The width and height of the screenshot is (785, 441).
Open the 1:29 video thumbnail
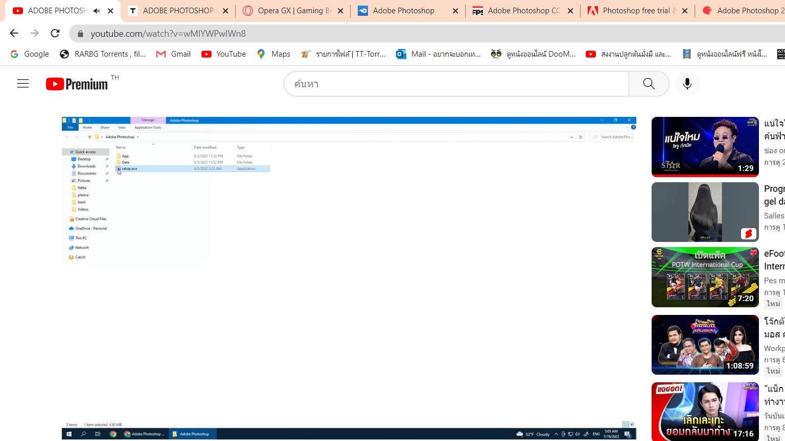[x=705, y=146]
